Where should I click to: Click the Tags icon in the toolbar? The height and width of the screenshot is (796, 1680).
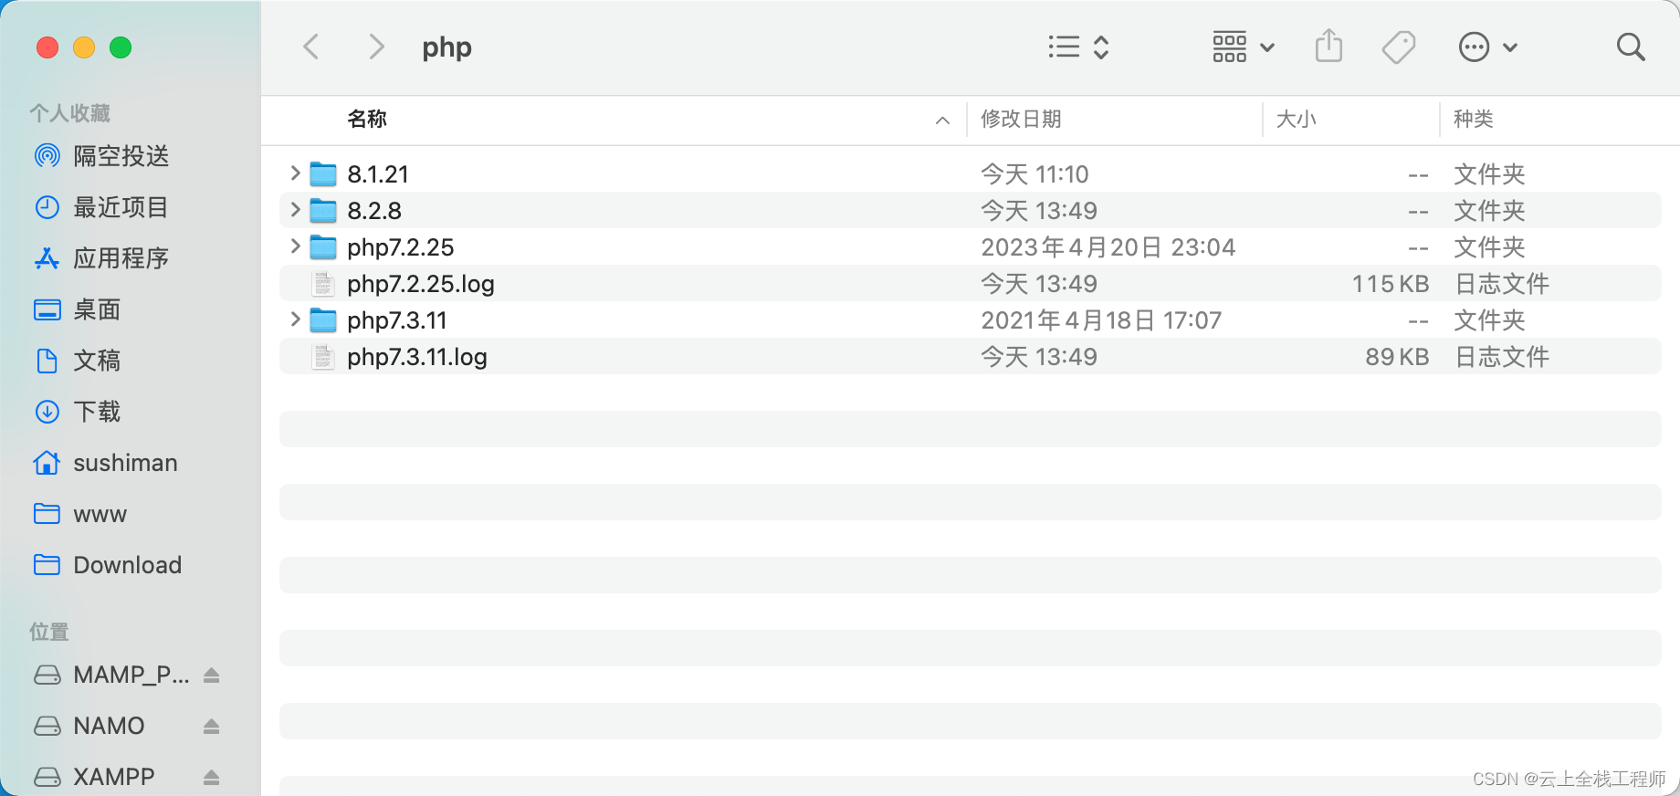[1399, 47]
